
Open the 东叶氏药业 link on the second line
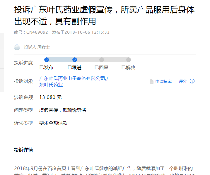(51, 85)
